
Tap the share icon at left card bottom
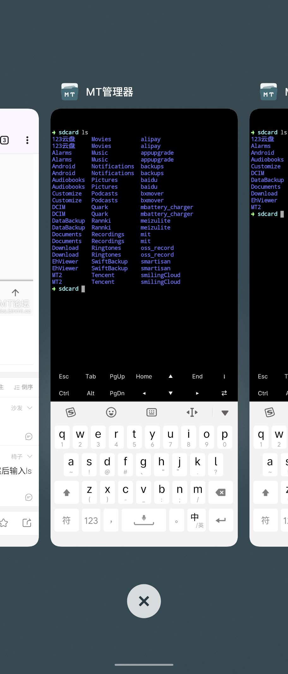pos(27,523)
